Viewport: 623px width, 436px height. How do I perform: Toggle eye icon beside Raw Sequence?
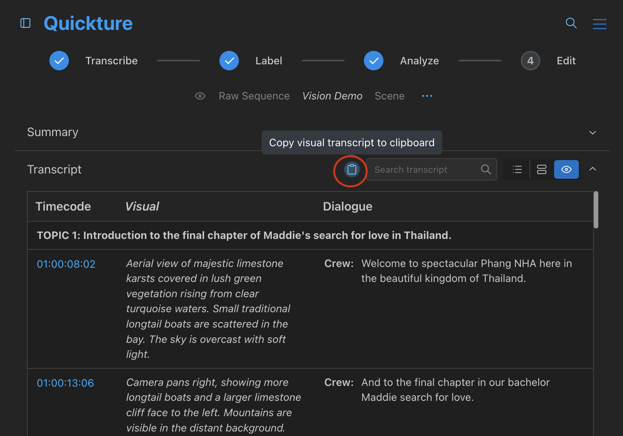200,96
